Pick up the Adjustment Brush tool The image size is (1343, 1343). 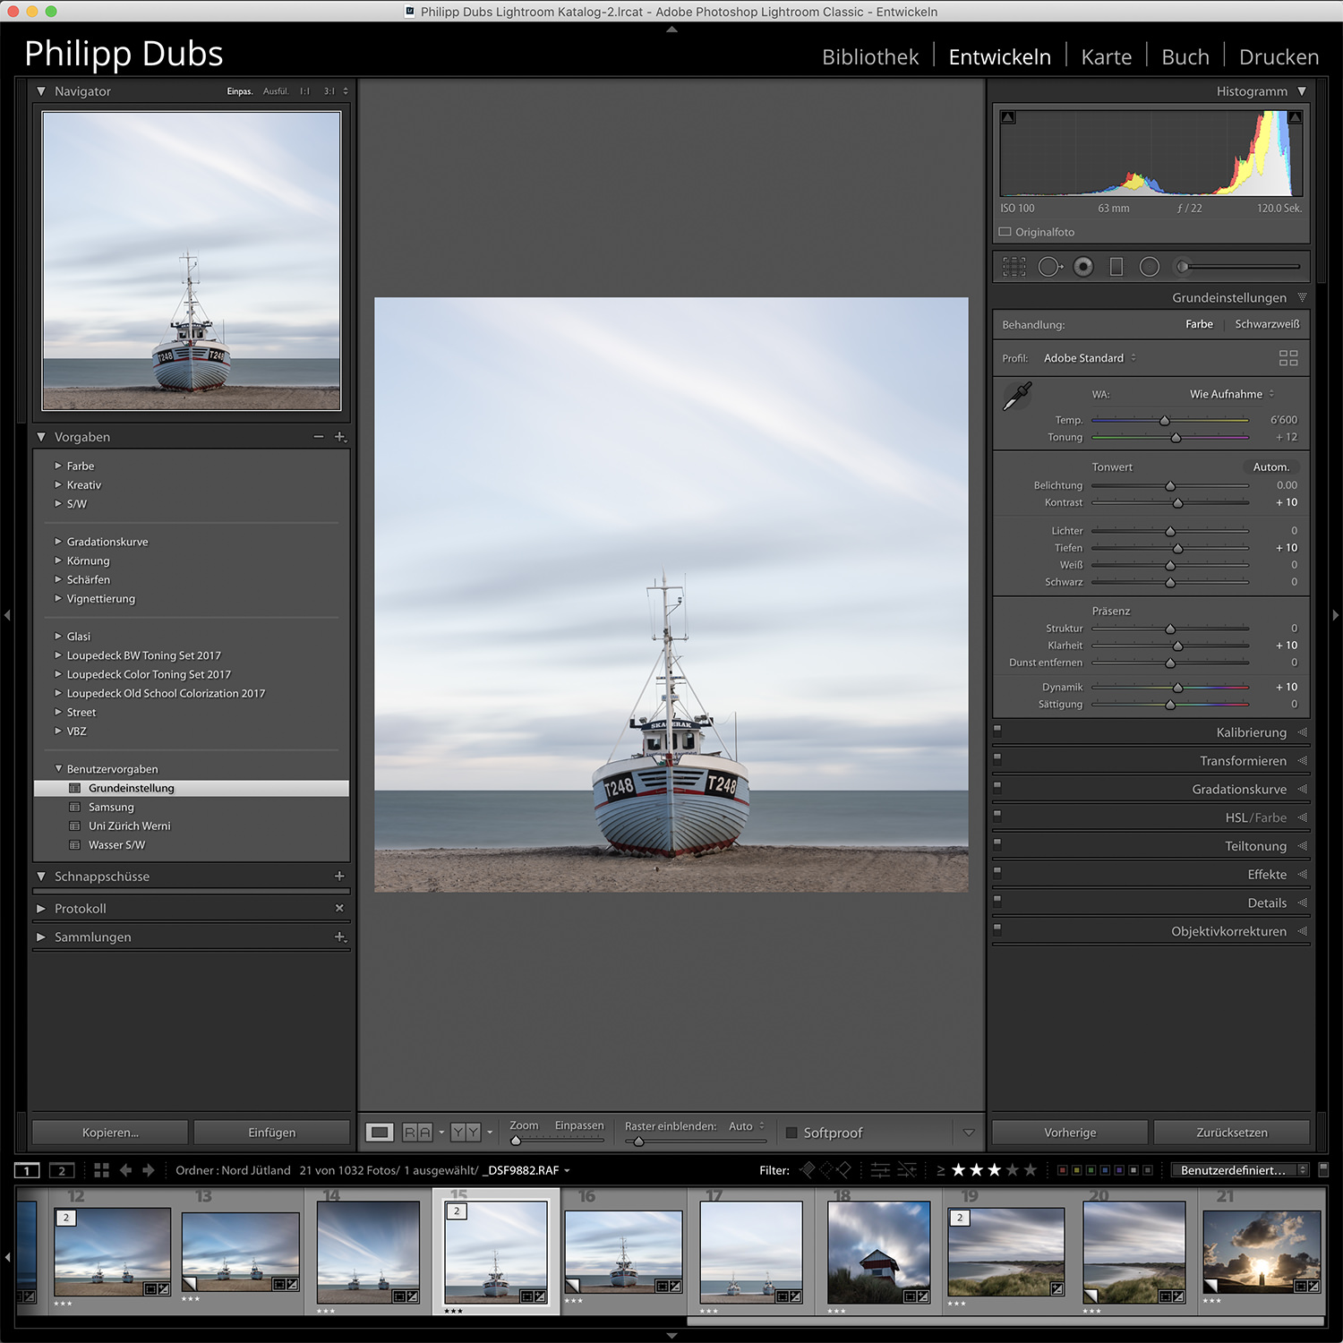click(1182, 266)
